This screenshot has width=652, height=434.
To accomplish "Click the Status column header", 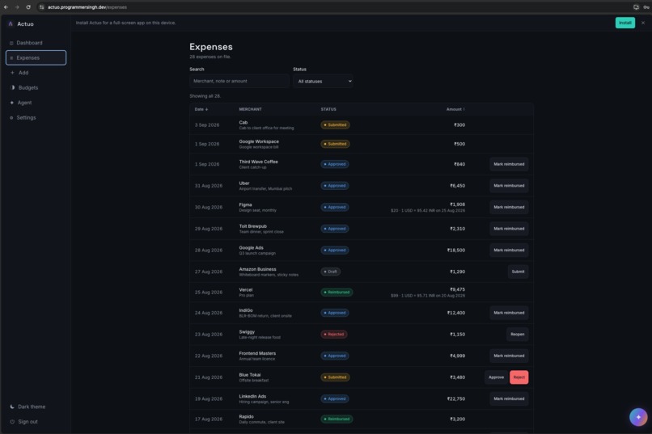I will point(328,109).
